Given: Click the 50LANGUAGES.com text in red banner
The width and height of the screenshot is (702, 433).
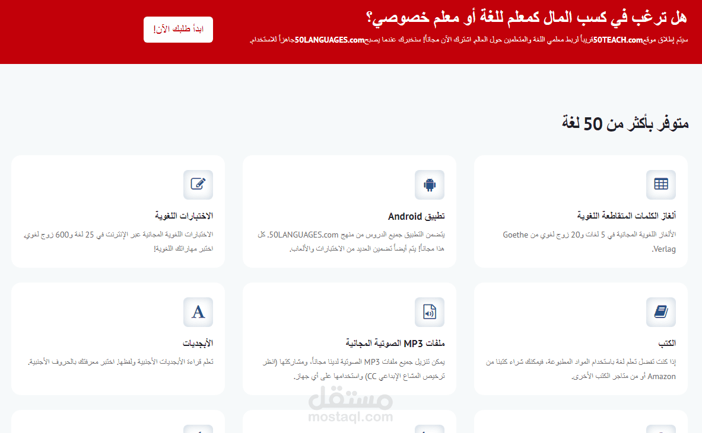Looking at the screenshot, I should point(329,40).
